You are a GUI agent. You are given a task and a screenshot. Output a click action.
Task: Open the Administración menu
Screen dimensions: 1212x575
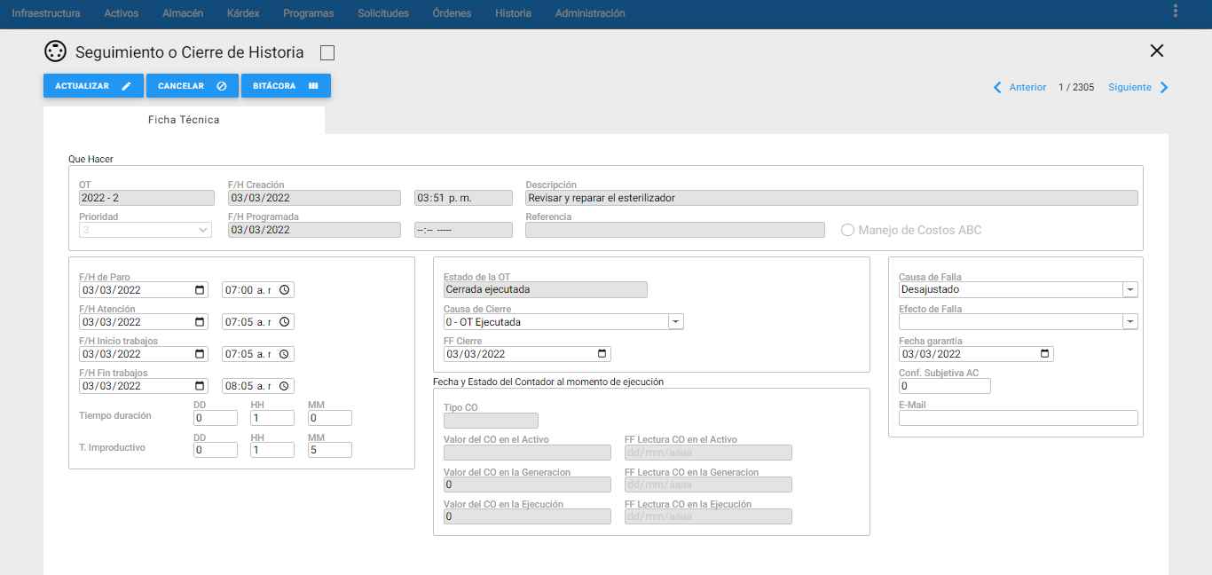point(590,13)
